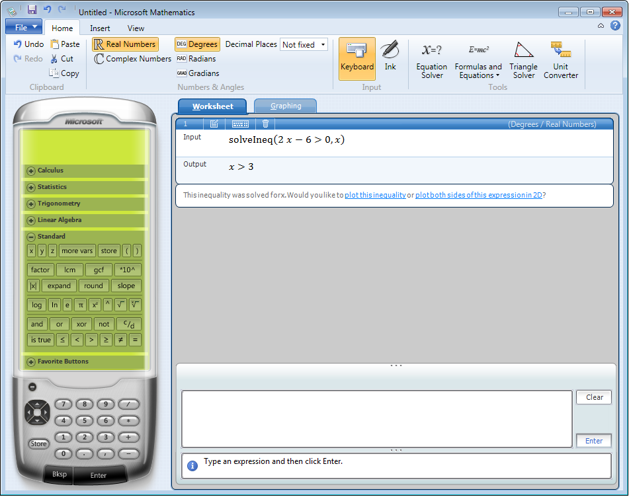
Task: Open the Triangle Solver tool
Action: tap(523, 60)
